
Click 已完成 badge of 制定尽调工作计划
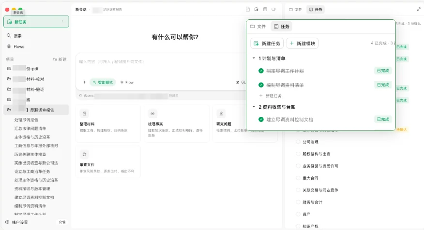(383, 71)
